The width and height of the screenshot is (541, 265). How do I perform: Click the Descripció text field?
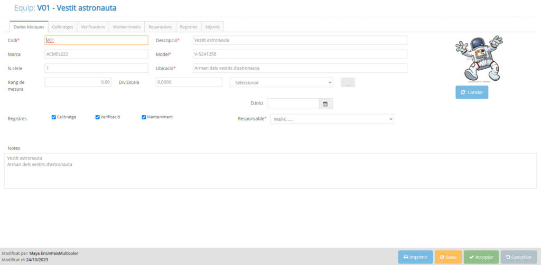coord(300,40)
